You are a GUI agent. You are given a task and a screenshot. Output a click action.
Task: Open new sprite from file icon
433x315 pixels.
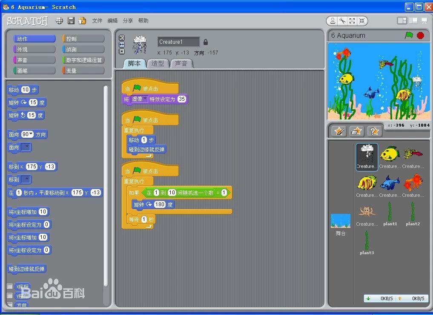(x=357, y=131)
